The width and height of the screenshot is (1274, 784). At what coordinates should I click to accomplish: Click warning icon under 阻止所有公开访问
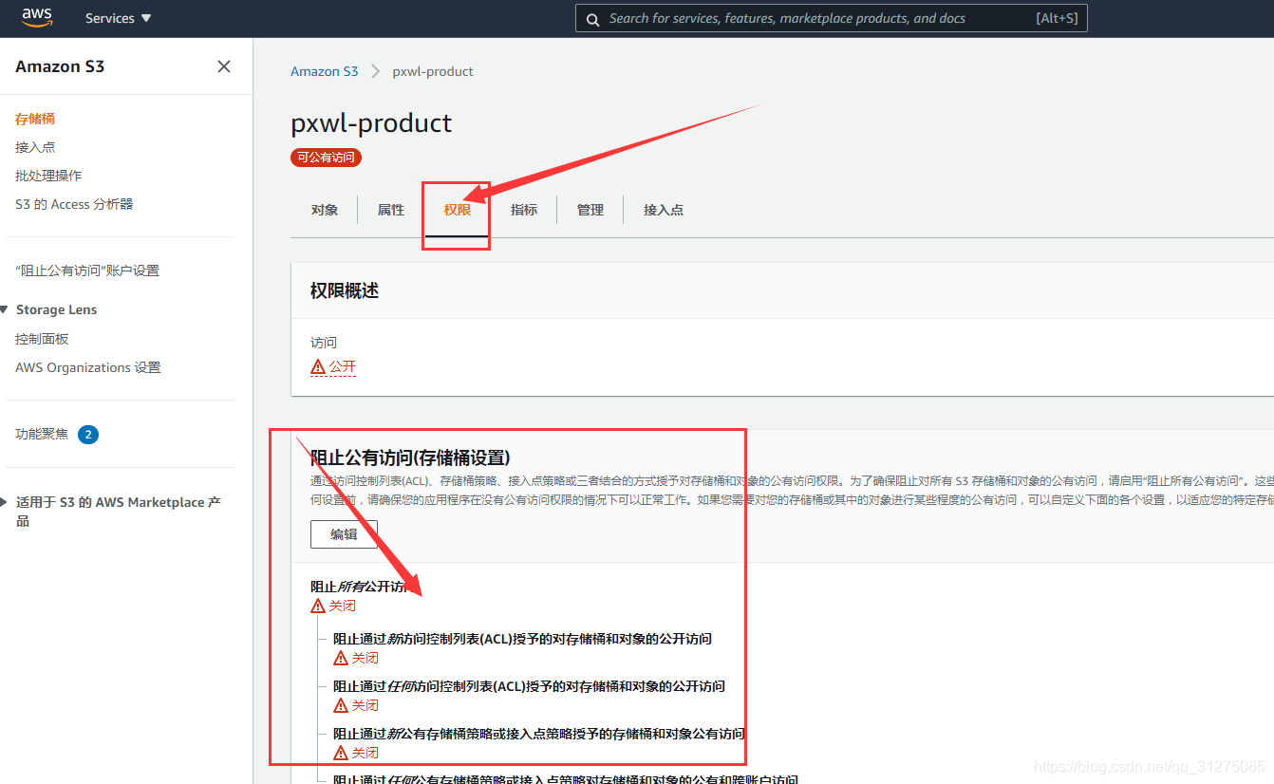318,606
